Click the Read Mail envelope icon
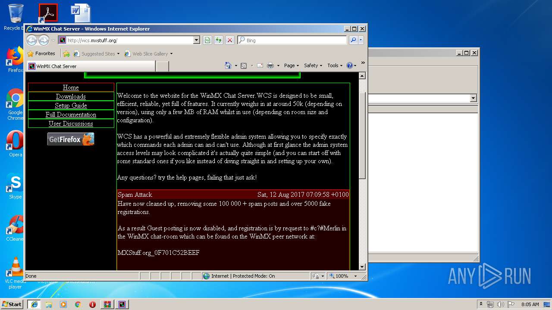The height and width of the screenshot is (310, 552). pos(260,65)
